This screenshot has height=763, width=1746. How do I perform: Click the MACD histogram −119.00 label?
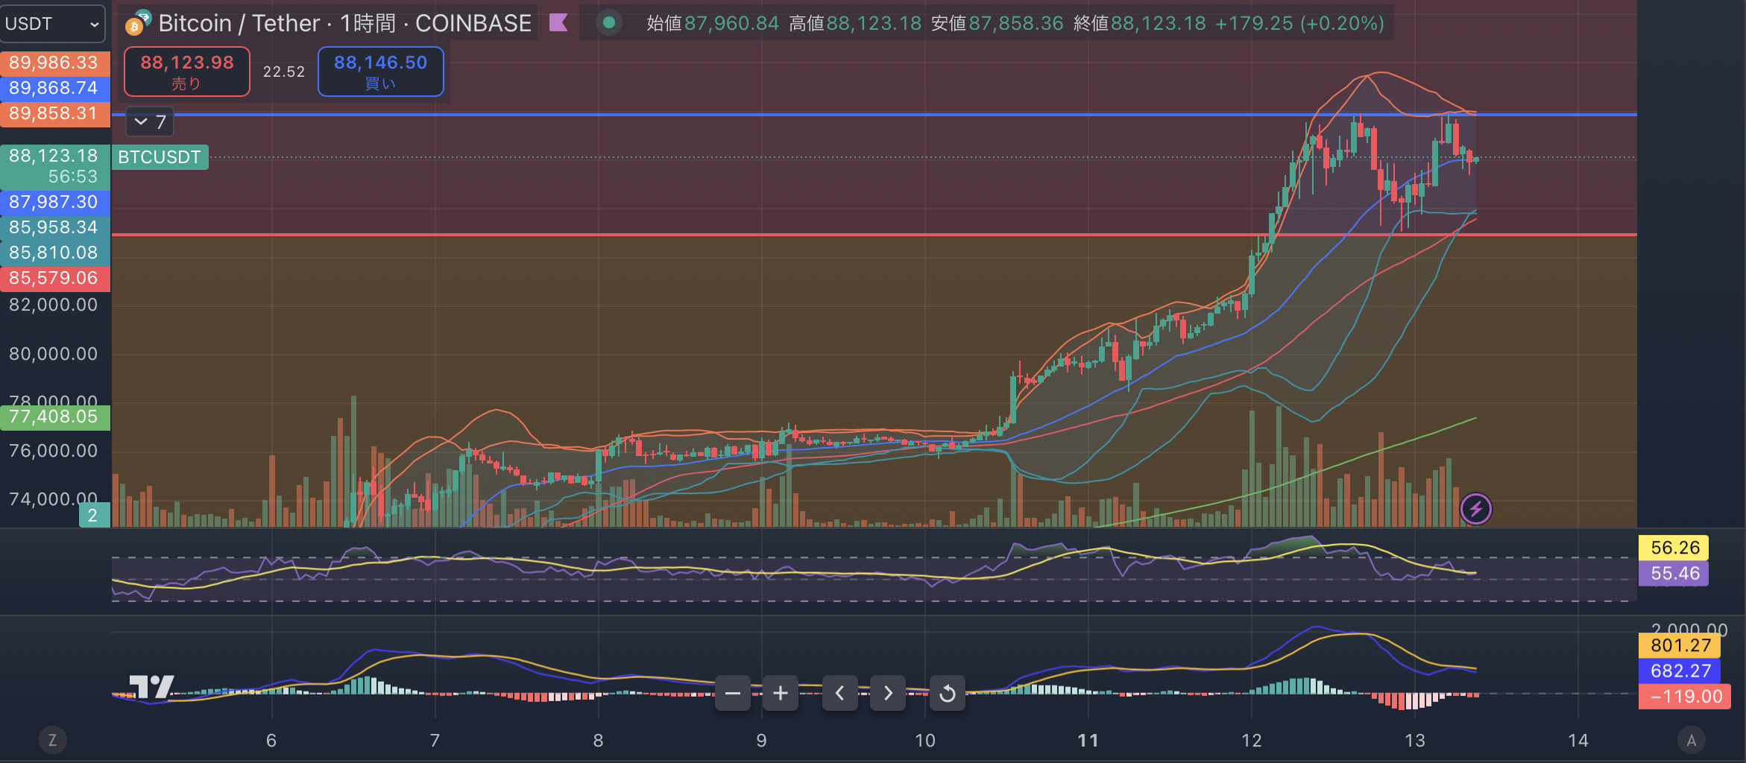pyautogui.click(x=1685, y=697)
